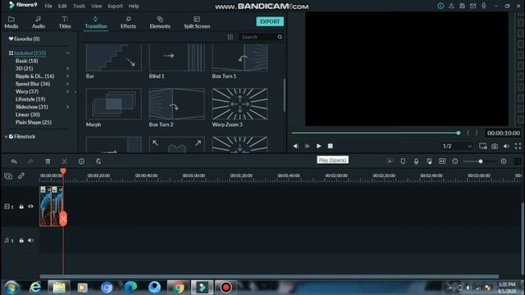Open the Filmstock section
The image size is (525, 295).
pos(22,137)
